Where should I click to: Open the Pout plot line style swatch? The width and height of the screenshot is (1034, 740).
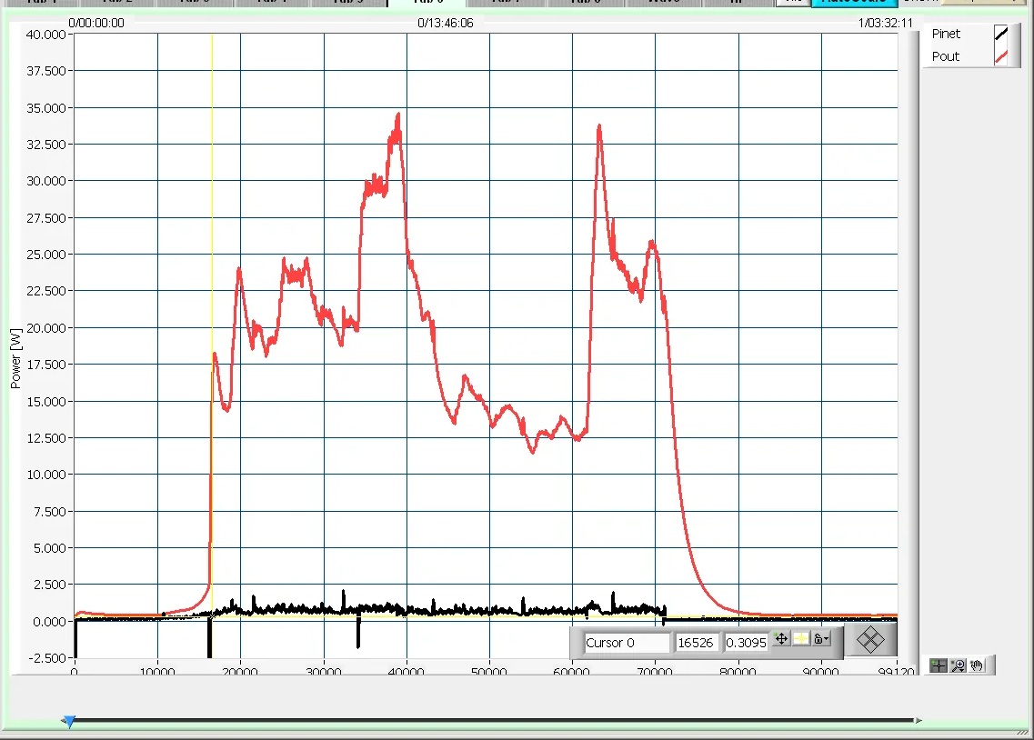point(1001,56)
